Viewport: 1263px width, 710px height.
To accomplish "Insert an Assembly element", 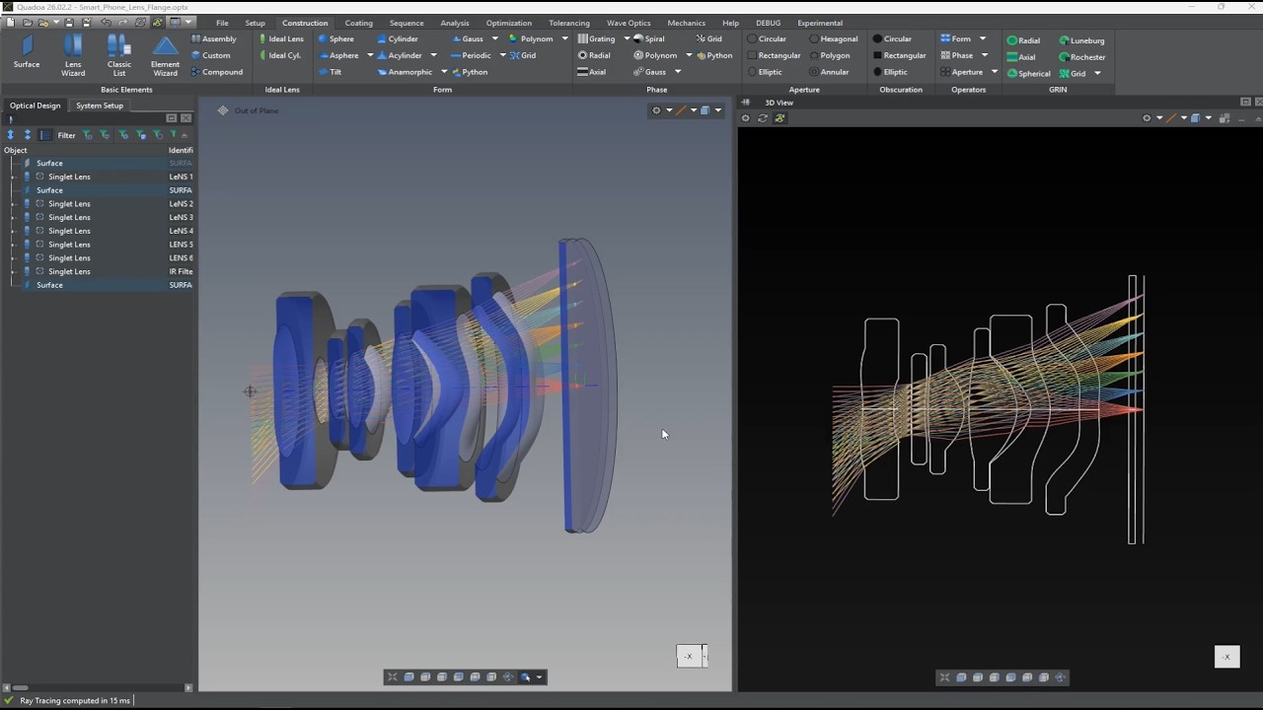I will click(214, 38).
